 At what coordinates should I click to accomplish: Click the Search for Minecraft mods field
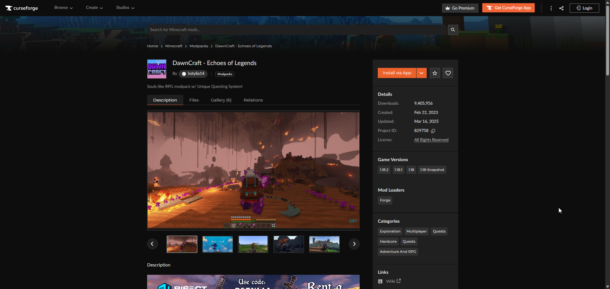pos(297,30)
